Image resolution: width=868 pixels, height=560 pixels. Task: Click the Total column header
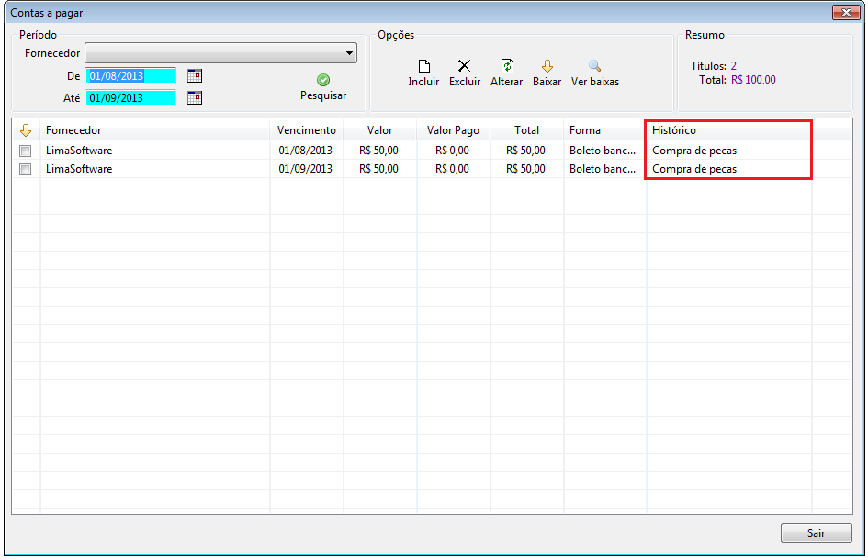(x=526, y=130)
